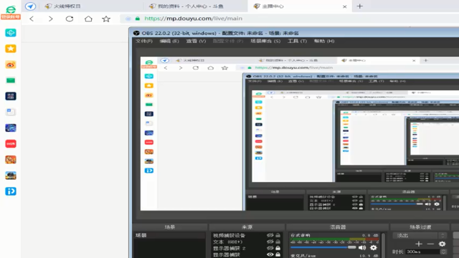Add a scene transition with the plus icon
Viewport: 459px width, 258px height.
419,244
